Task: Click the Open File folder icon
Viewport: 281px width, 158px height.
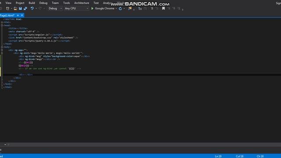Action: point(15,8)
